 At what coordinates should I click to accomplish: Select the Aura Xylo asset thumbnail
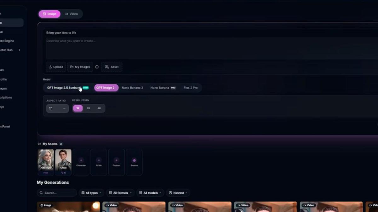tap(46, 162)
